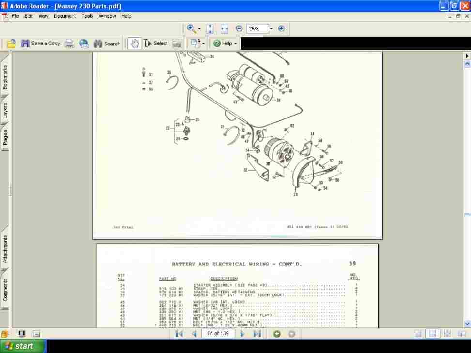Image resolution: width=471 pixels, height=353 pixels.
Task: Open the Document menu
Action: (x=65, y=16)
